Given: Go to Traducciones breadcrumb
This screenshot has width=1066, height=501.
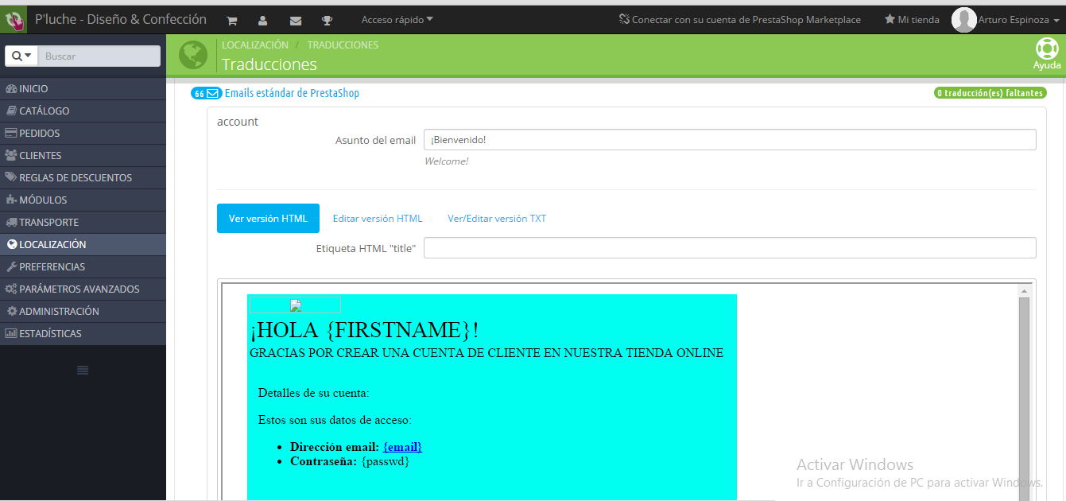Looking at the screenshot, I should point(343,45).
